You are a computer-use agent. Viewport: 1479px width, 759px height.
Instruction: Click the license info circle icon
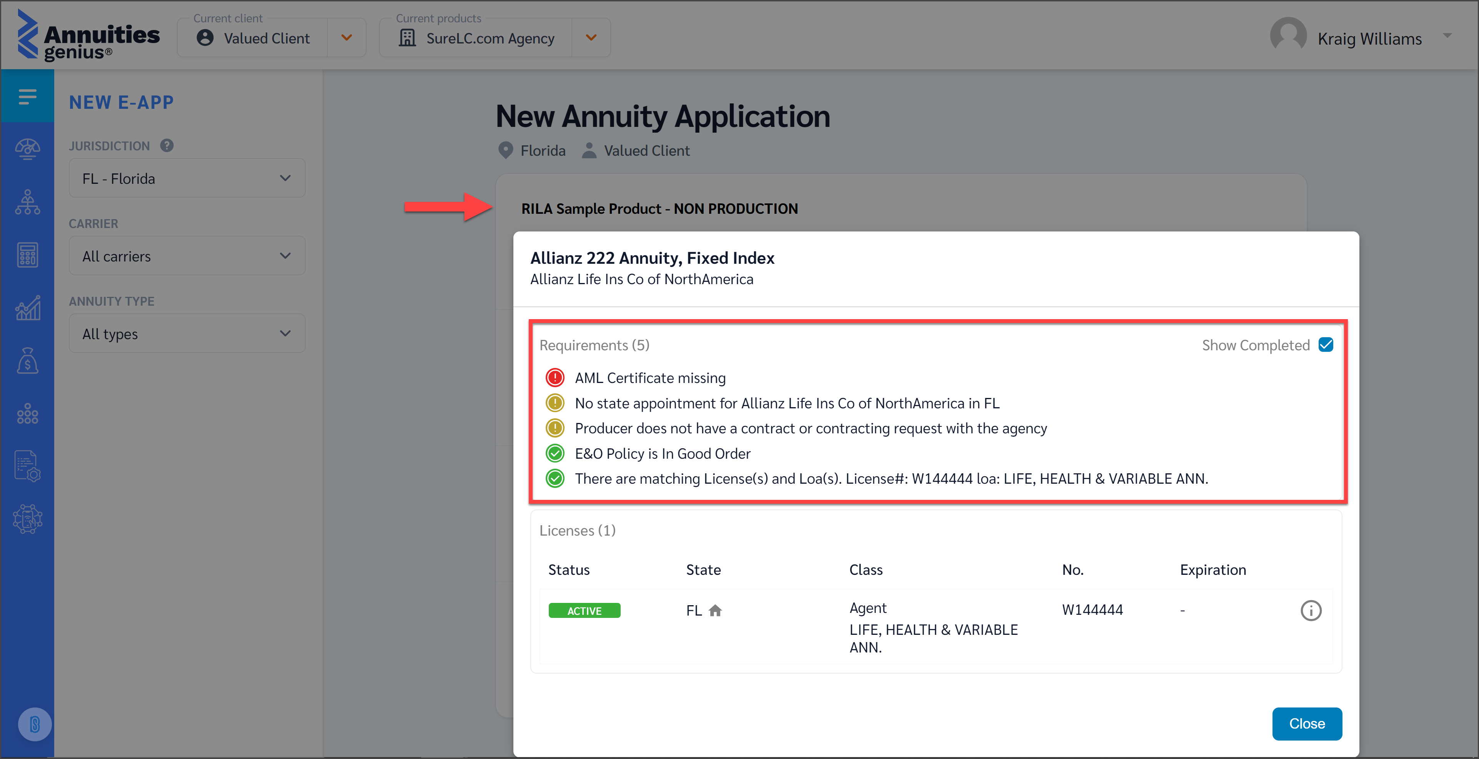tap(1311, 610)
